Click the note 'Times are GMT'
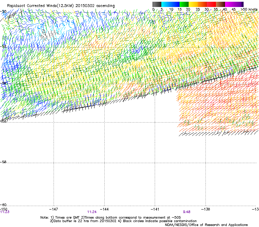 click(x=68, y=218)
